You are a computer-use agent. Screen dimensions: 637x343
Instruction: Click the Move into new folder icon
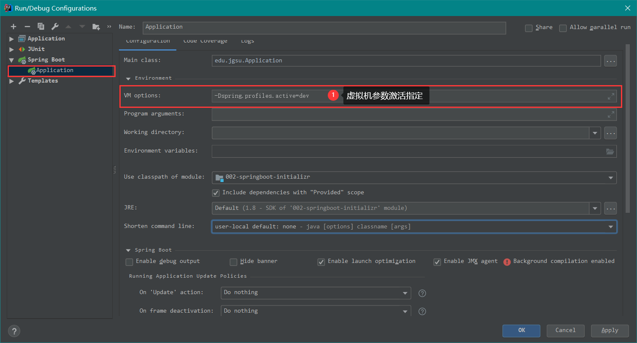pyautogui.click(x=96, y=27)
